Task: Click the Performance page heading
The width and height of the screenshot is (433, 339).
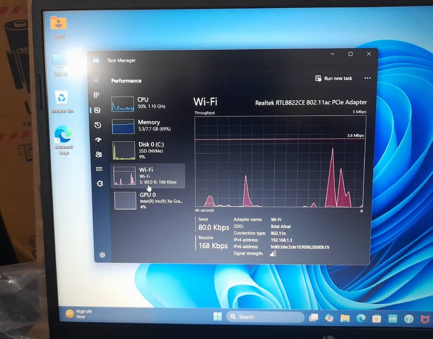Action: [x=126, y=80]
